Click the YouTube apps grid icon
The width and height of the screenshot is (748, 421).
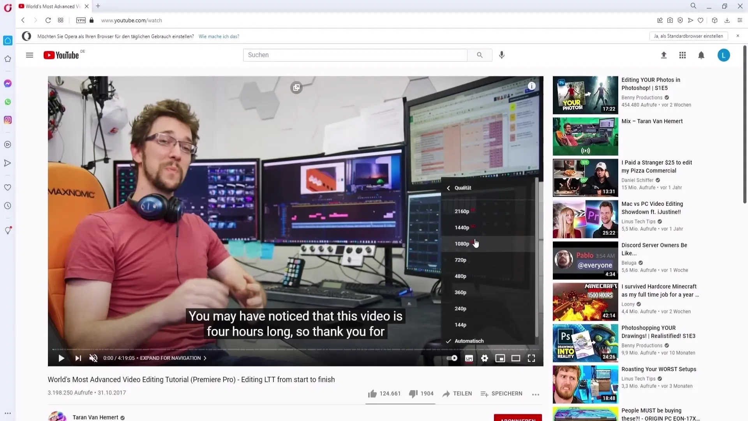click(682, 55)
